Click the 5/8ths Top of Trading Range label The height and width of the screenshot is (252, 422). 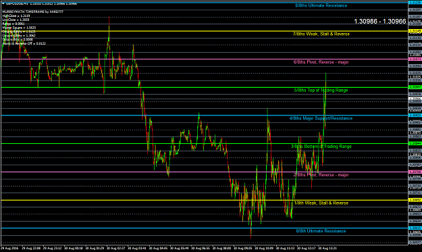321,90
